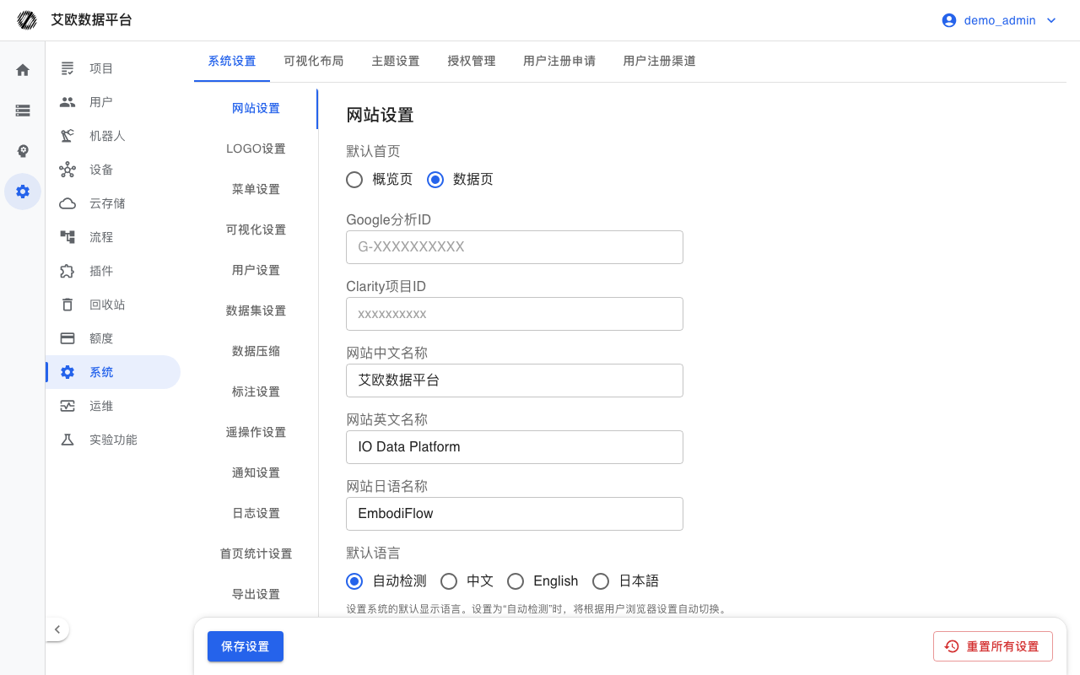Click the 插件 puzzle piece icon
The height and width of the screenshot is (675, 1080).
coord(67,271)
